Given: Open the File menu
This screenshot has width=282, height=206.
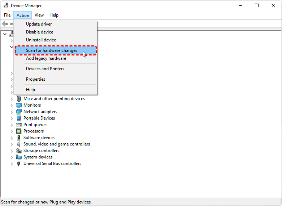Looking at the screenshot, I should (7, 15).
